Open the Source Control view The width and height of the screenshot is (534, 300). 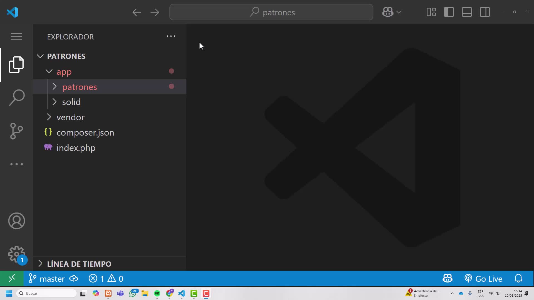click(x=17, y=131)
